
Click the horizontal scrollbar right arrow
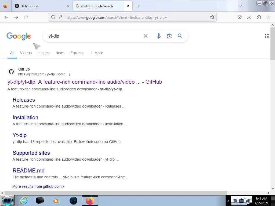[268, 193]
